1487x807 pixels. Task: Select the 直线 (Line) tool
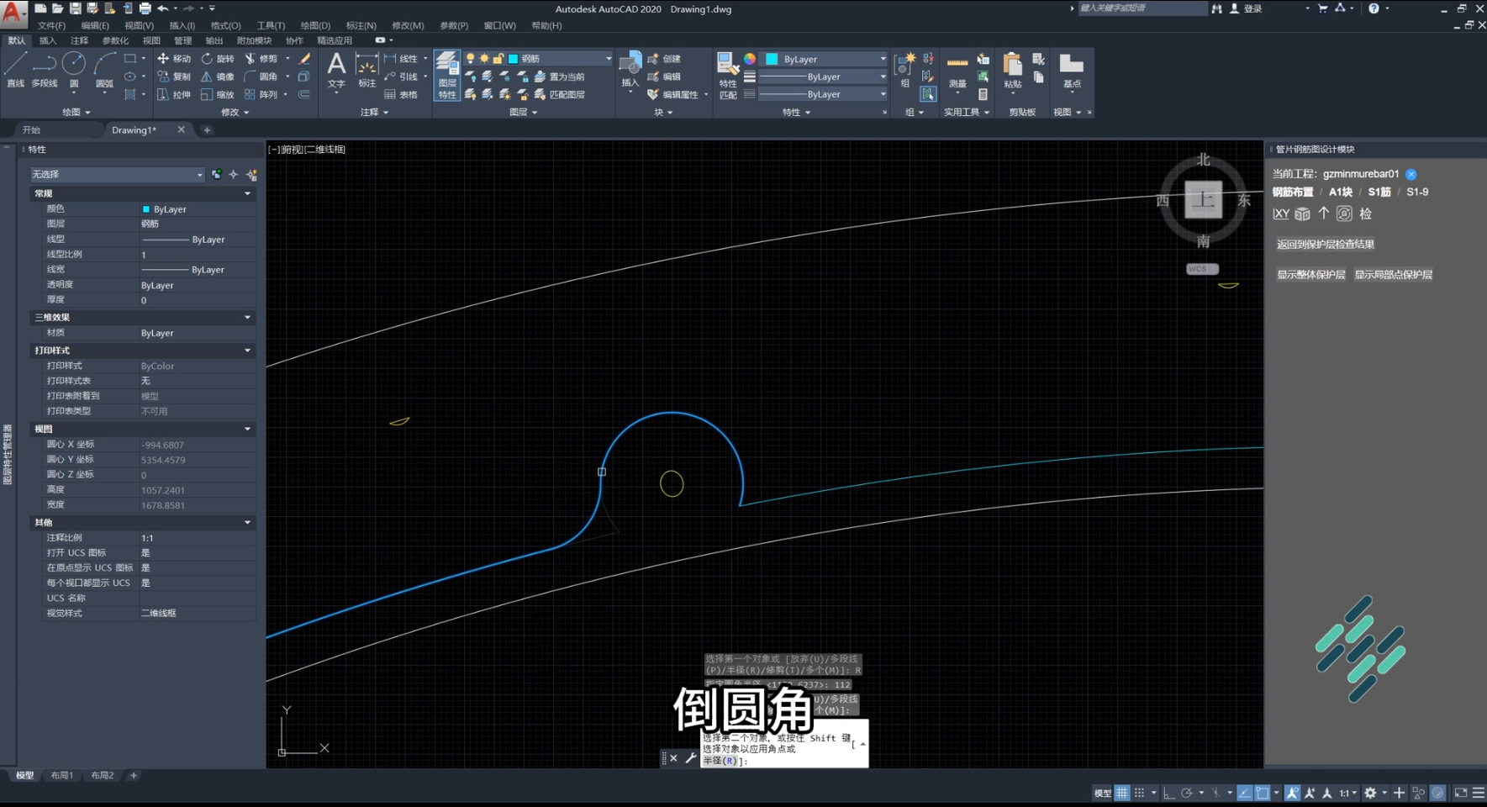[15, 69]
